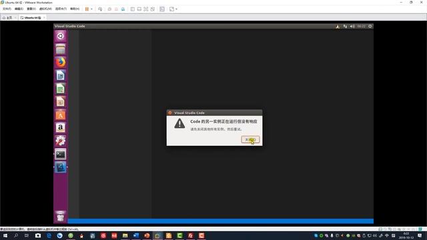427x240 pixels.
Task: Open the Ubuntu sound volume indicator
Action: (352, 27)
